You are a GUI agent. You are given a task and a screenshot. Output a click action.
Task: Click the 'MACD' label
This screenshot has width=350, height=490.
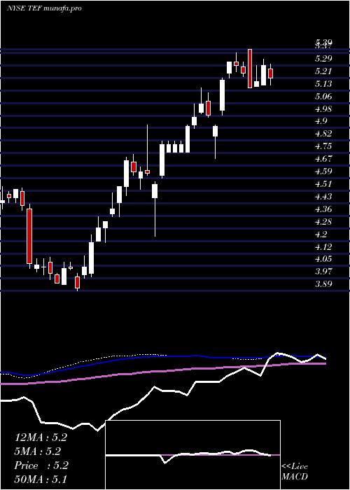[295, 477]
